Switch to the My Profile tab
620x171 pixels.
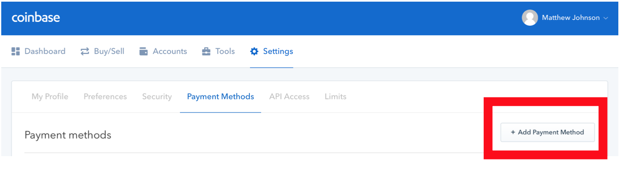[50, 97]
